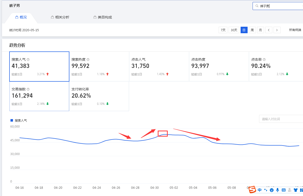The width and height of the screenshot is (303, 196).
Task: Click the 相关分析 tab bag icon
Action: tap(52, 17)
